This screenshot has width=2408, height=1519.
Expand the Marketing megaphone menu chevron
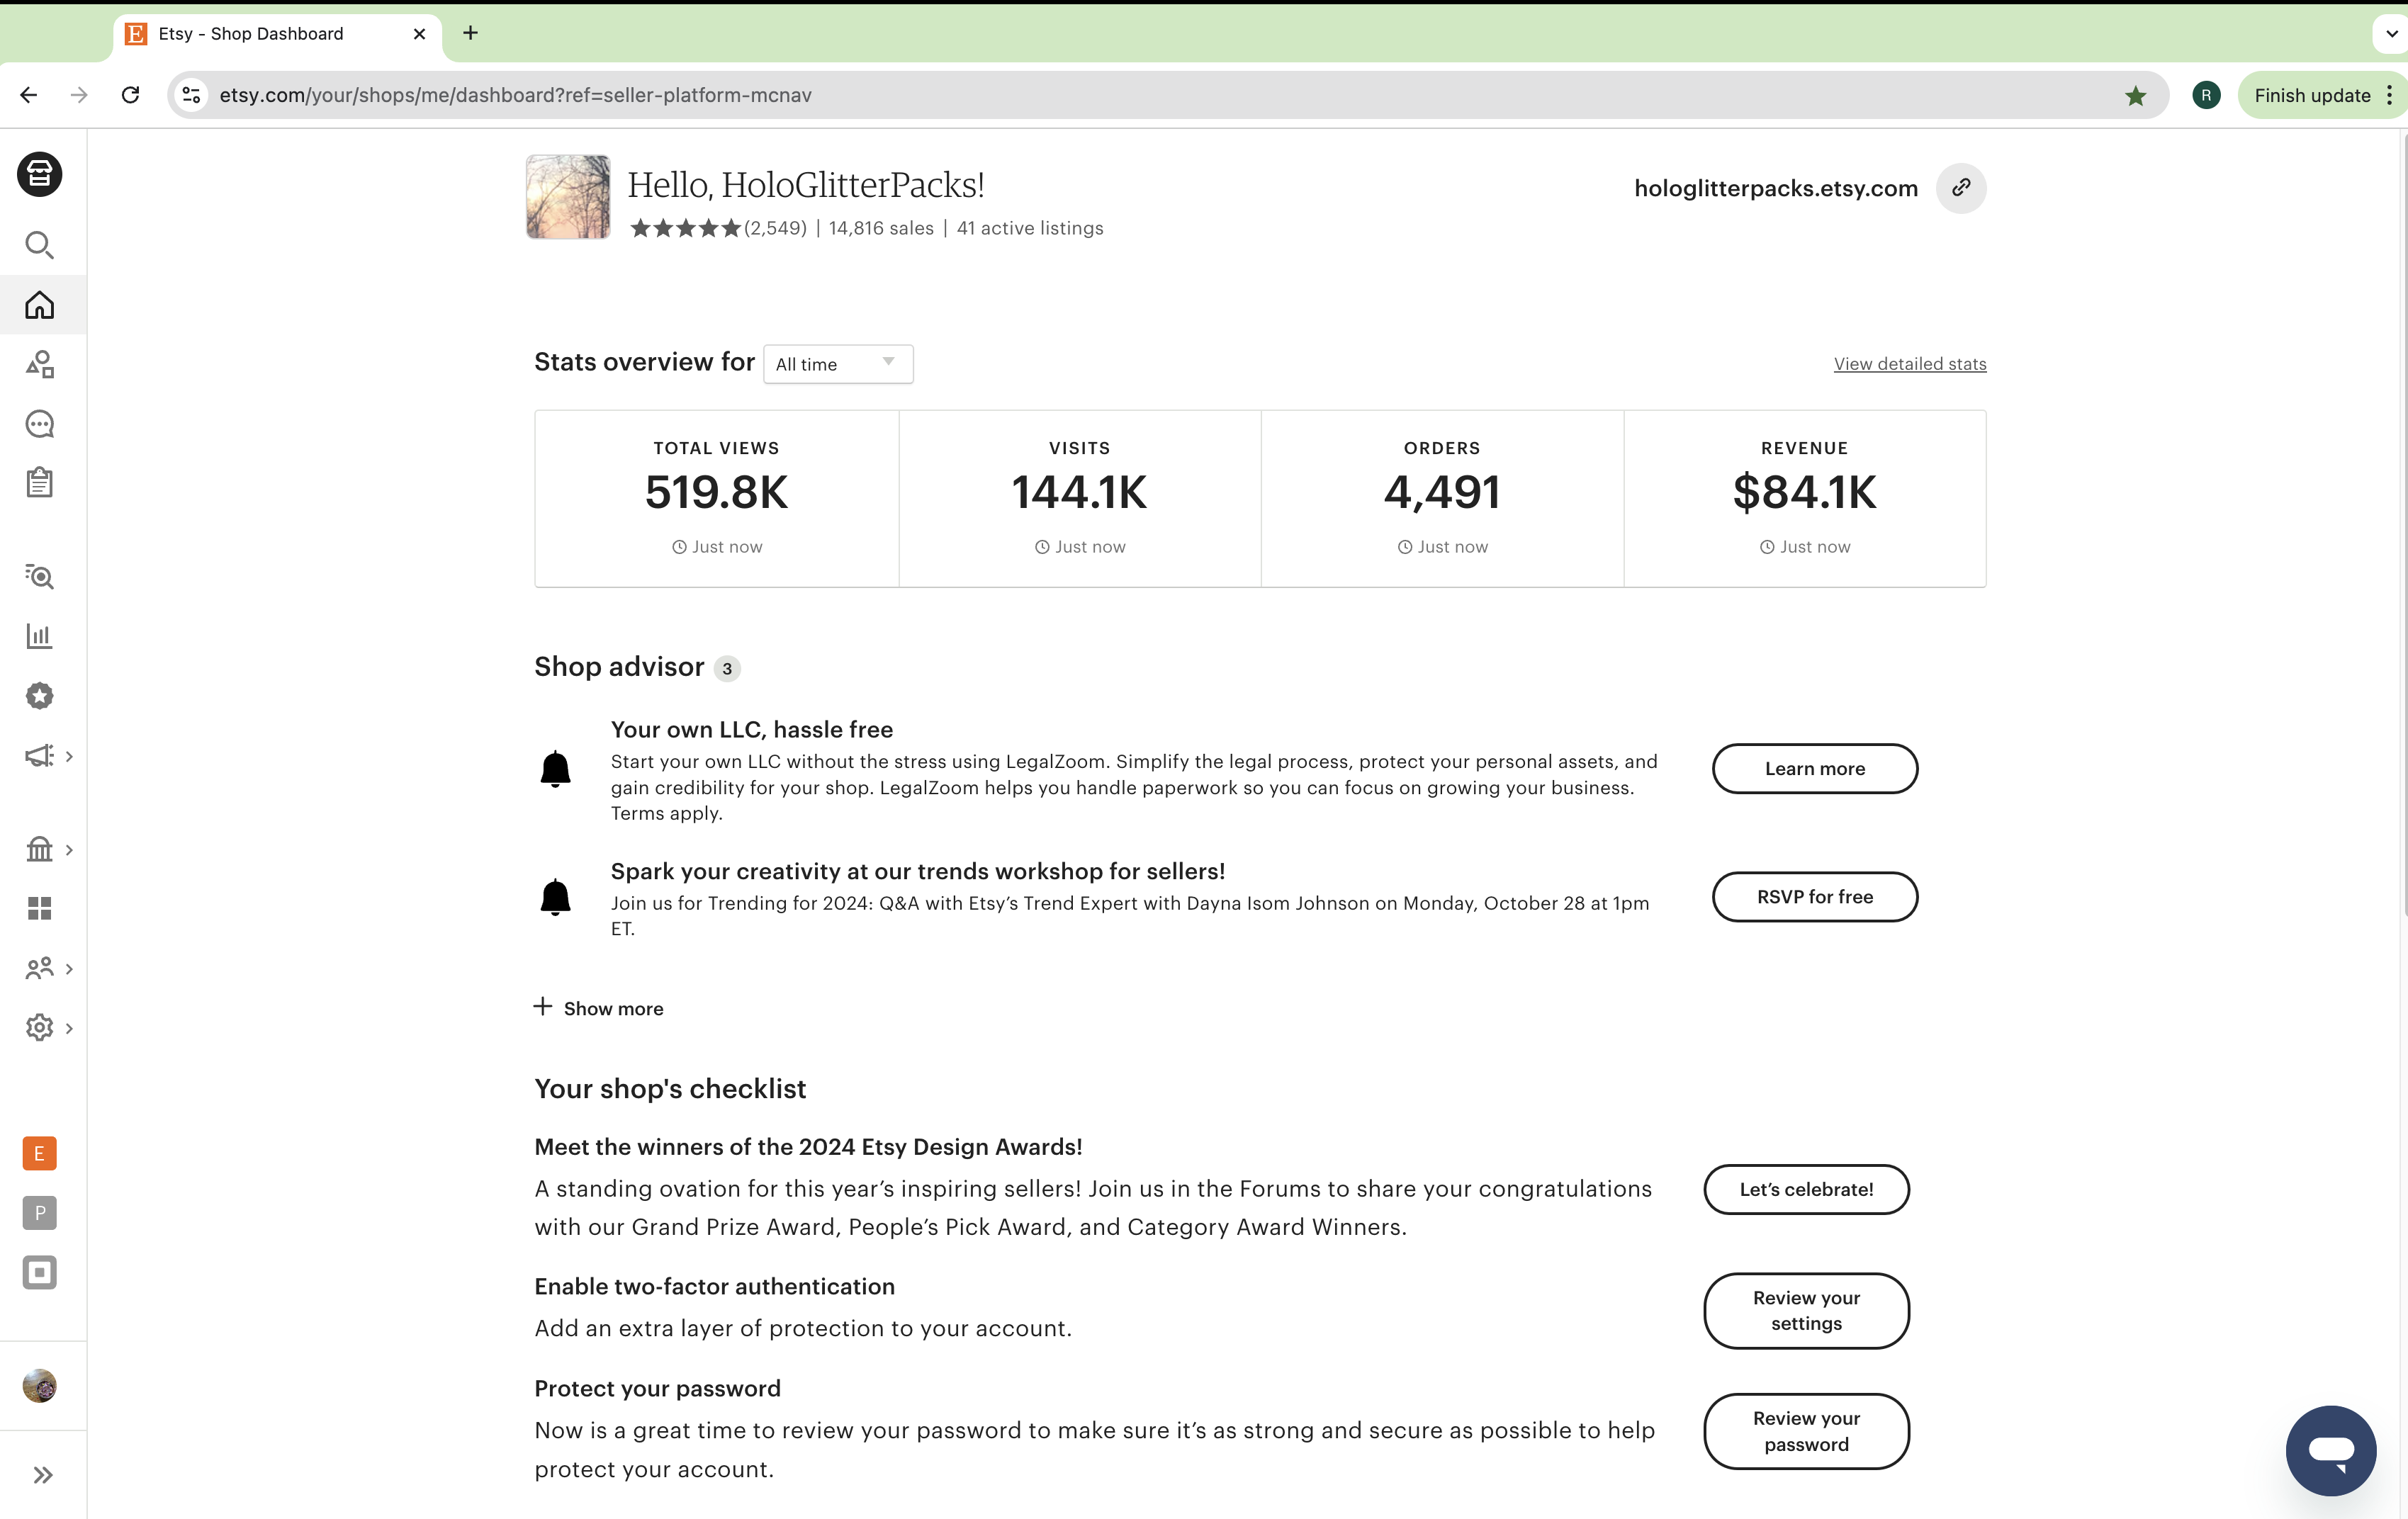69,757
